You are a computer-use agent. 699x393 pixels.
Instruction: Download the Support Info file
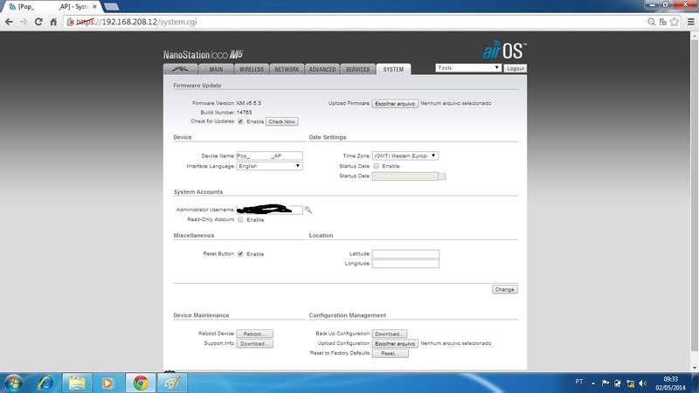coord(254,343)
